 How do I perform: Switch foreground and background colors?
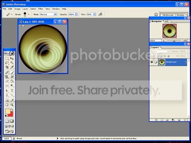point(12,110)
